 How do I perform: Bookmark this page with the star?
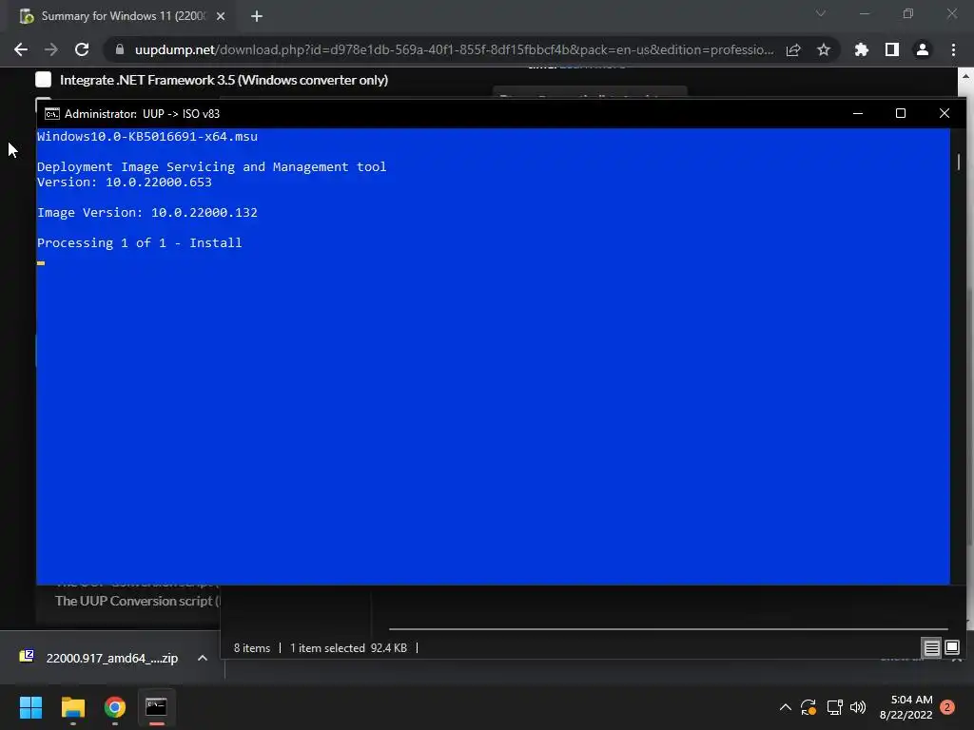(x=824, y=49)
